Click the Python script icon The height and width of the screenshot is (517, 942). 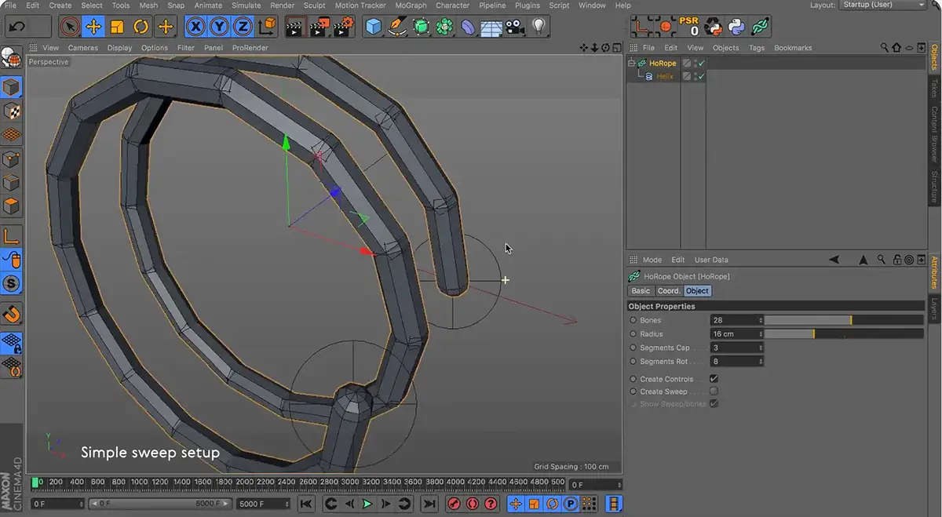[736, 27]
